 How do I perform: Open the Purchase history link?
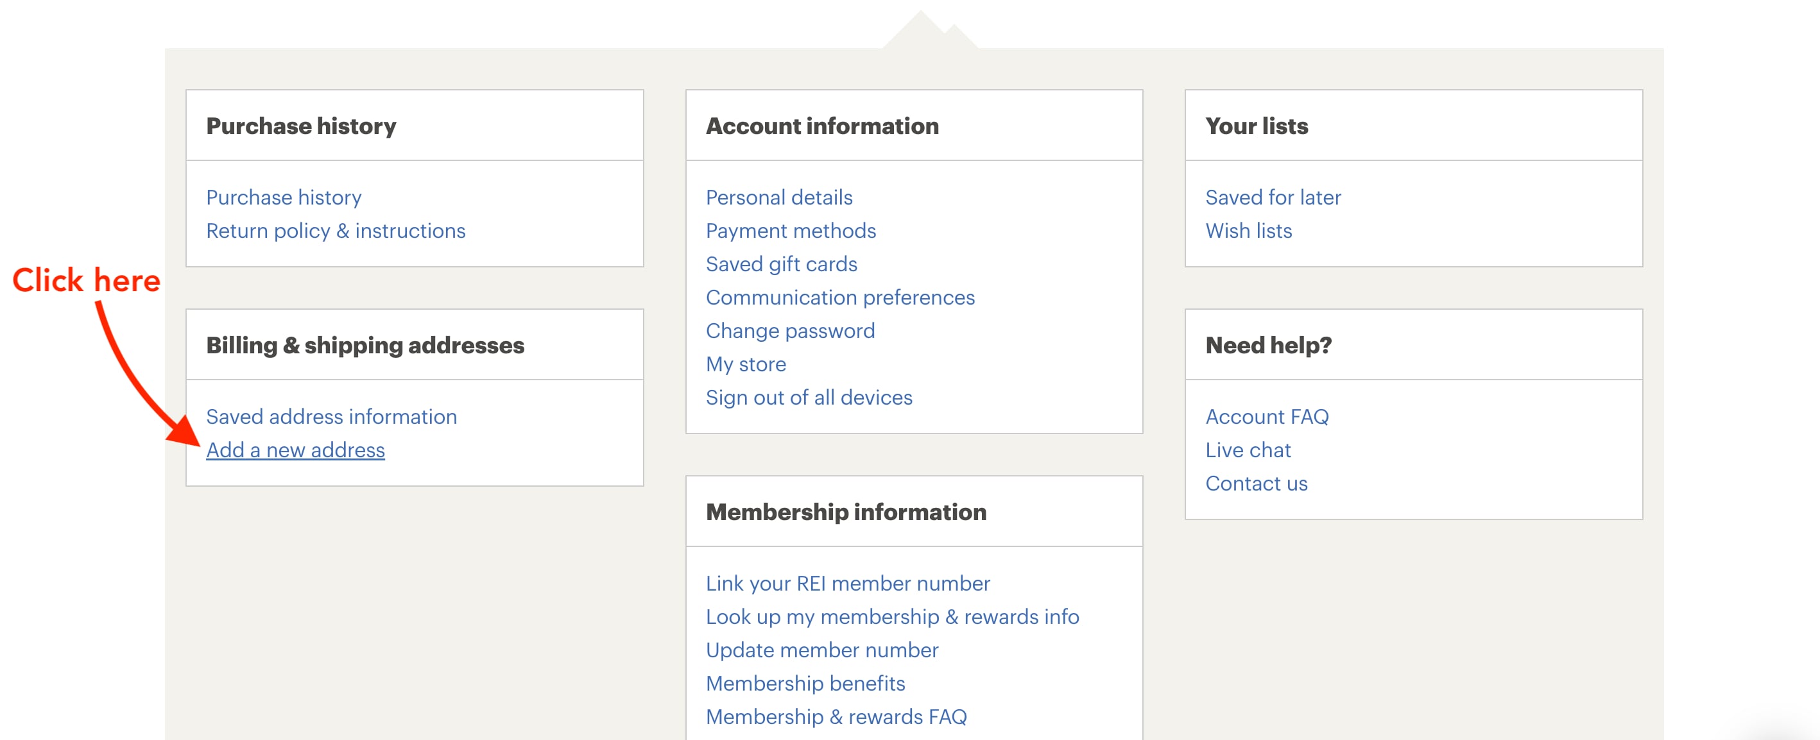[x=283, y=197]
